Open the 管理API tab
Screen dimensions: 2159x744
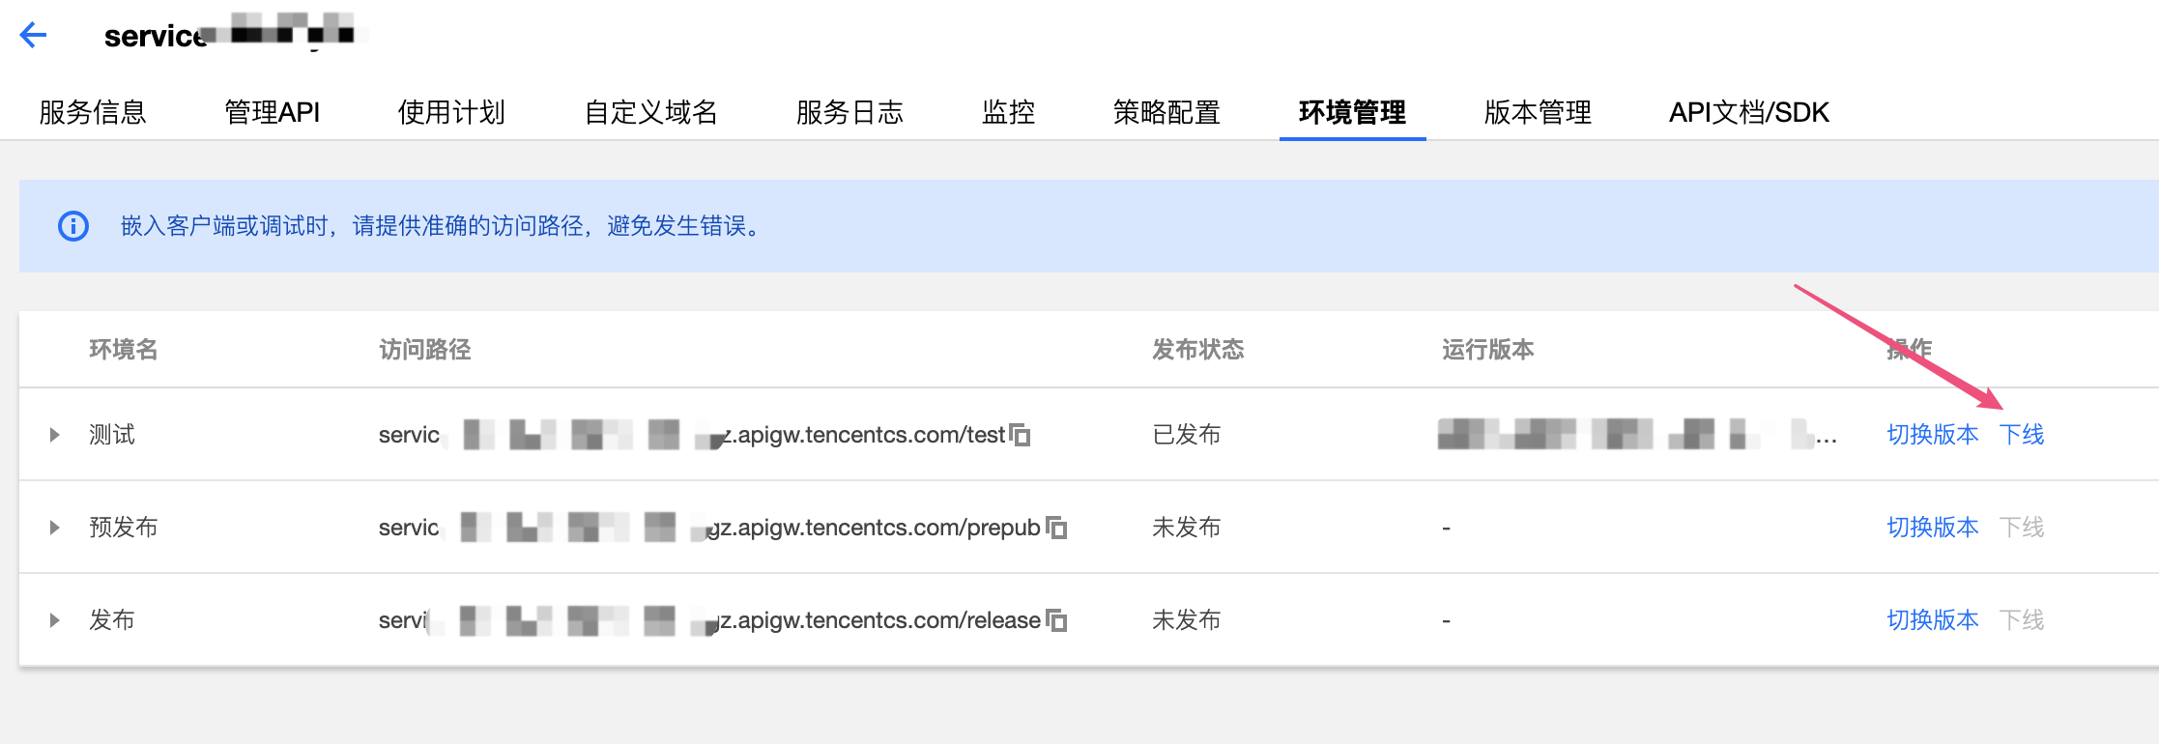272,112
